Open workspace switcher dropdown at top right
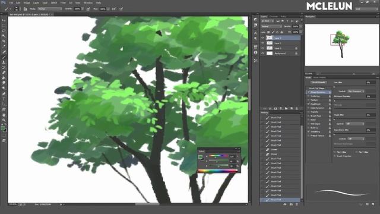This screenshot has height=214, width=380. tap(366, 9)
